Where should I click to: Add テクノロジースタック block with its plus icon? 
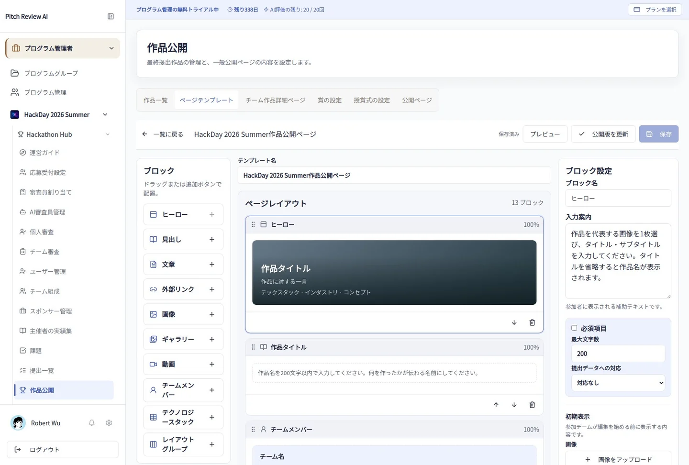[x=212, y=417]
